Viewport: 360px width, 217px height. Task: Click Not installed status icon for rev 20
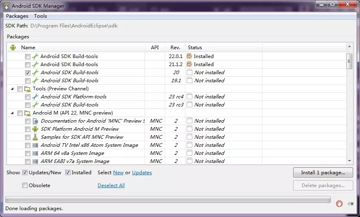(x=190, y=73)
